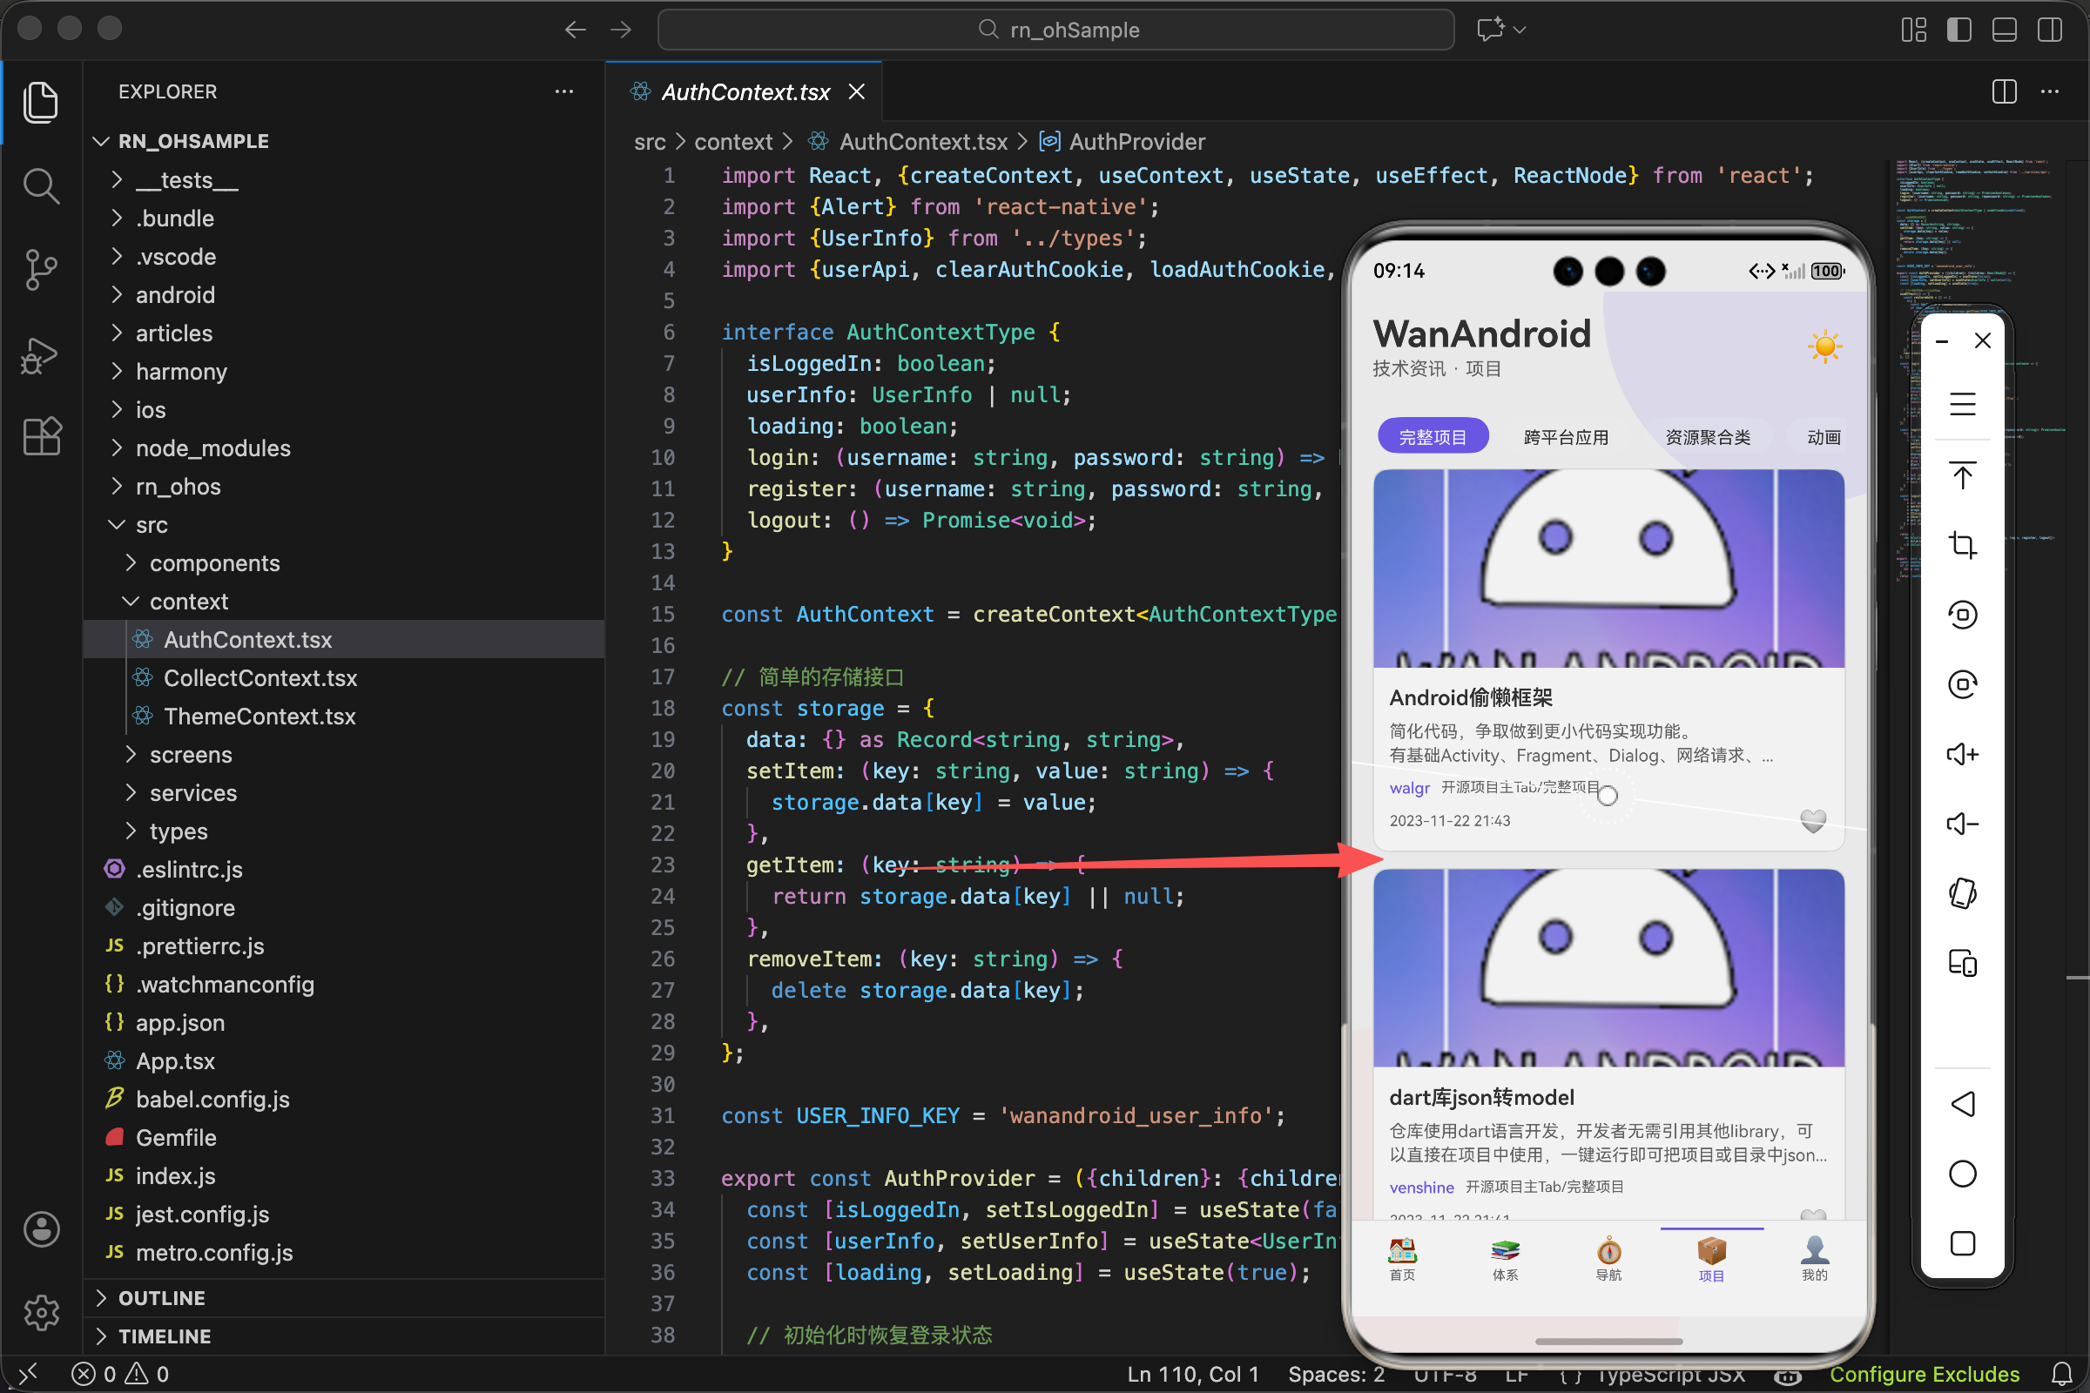Open the Search view in activity bar
The image size is (2090, 1393).
pos(41,185)
